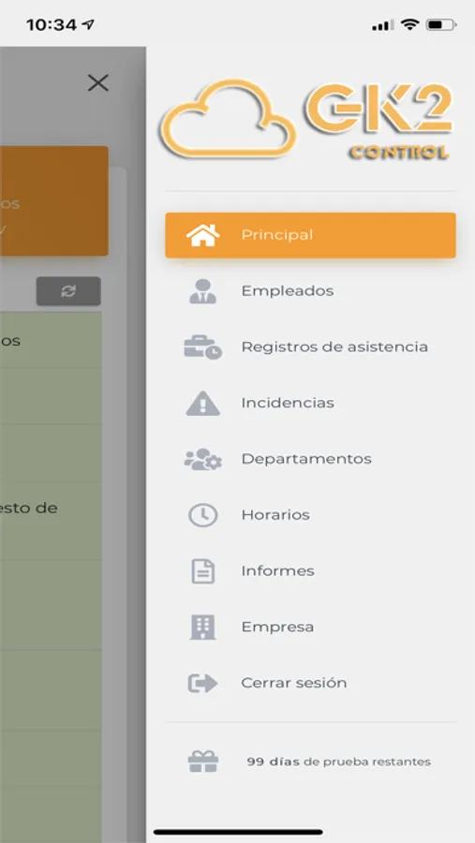Tap the gift icon for trial days

[x=202, y=762]
